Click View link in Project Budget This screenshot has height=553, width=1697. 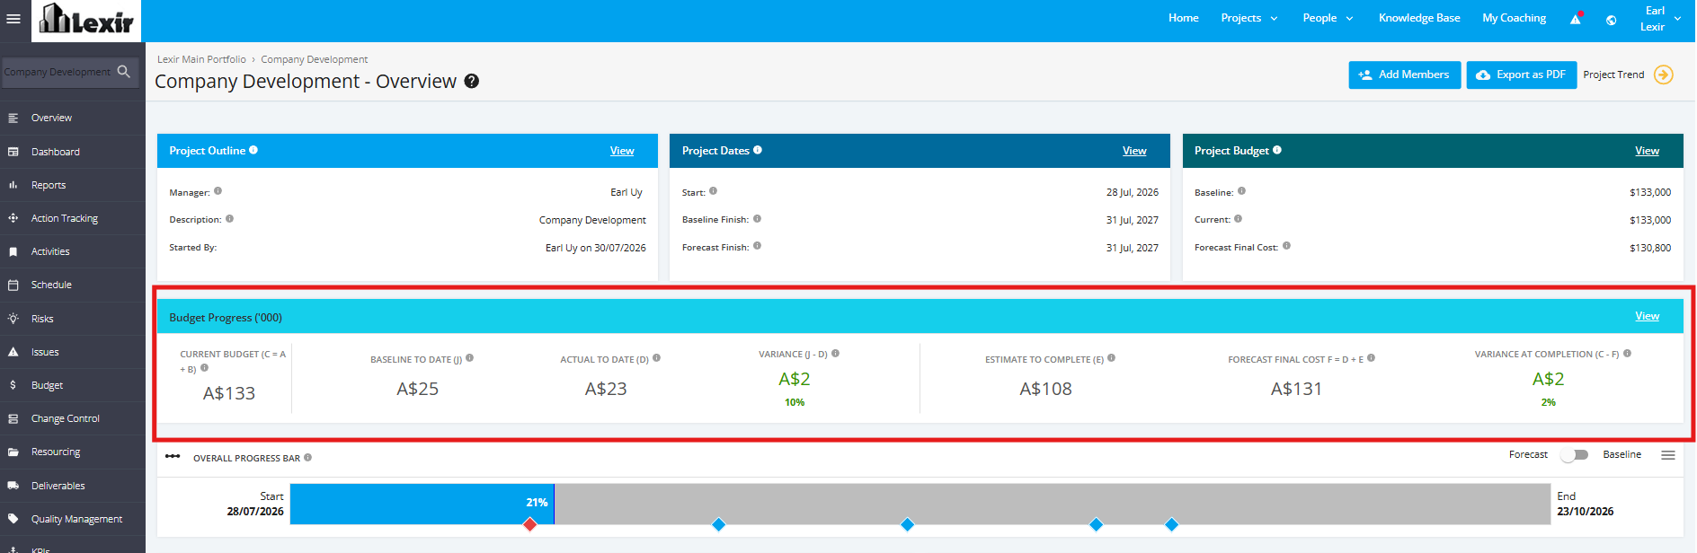tap(1647, 151)
